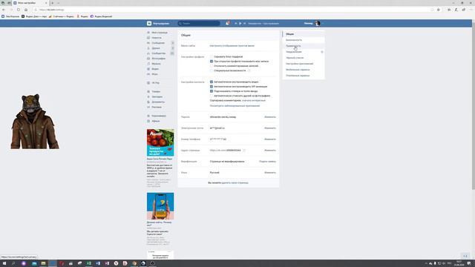
Task: Skip to next track in header player
Action: pyautogui.click(x=244, y=23)
